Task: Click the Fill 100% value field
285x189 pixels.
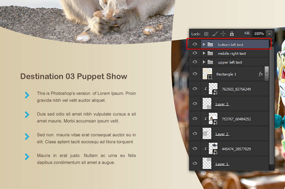Action: [259, 34]
